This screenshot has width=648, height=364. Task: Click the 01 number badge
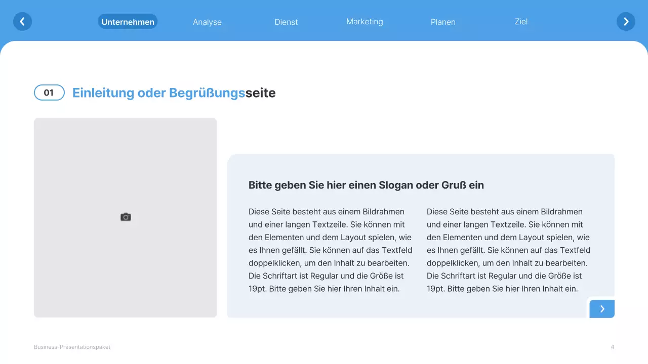pos(49,93)
